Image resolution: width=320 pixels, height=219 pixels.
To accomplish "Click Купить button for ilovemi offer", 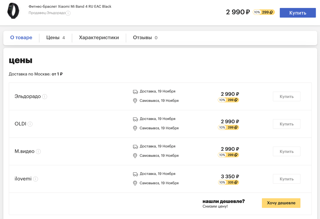I will 286,179.
